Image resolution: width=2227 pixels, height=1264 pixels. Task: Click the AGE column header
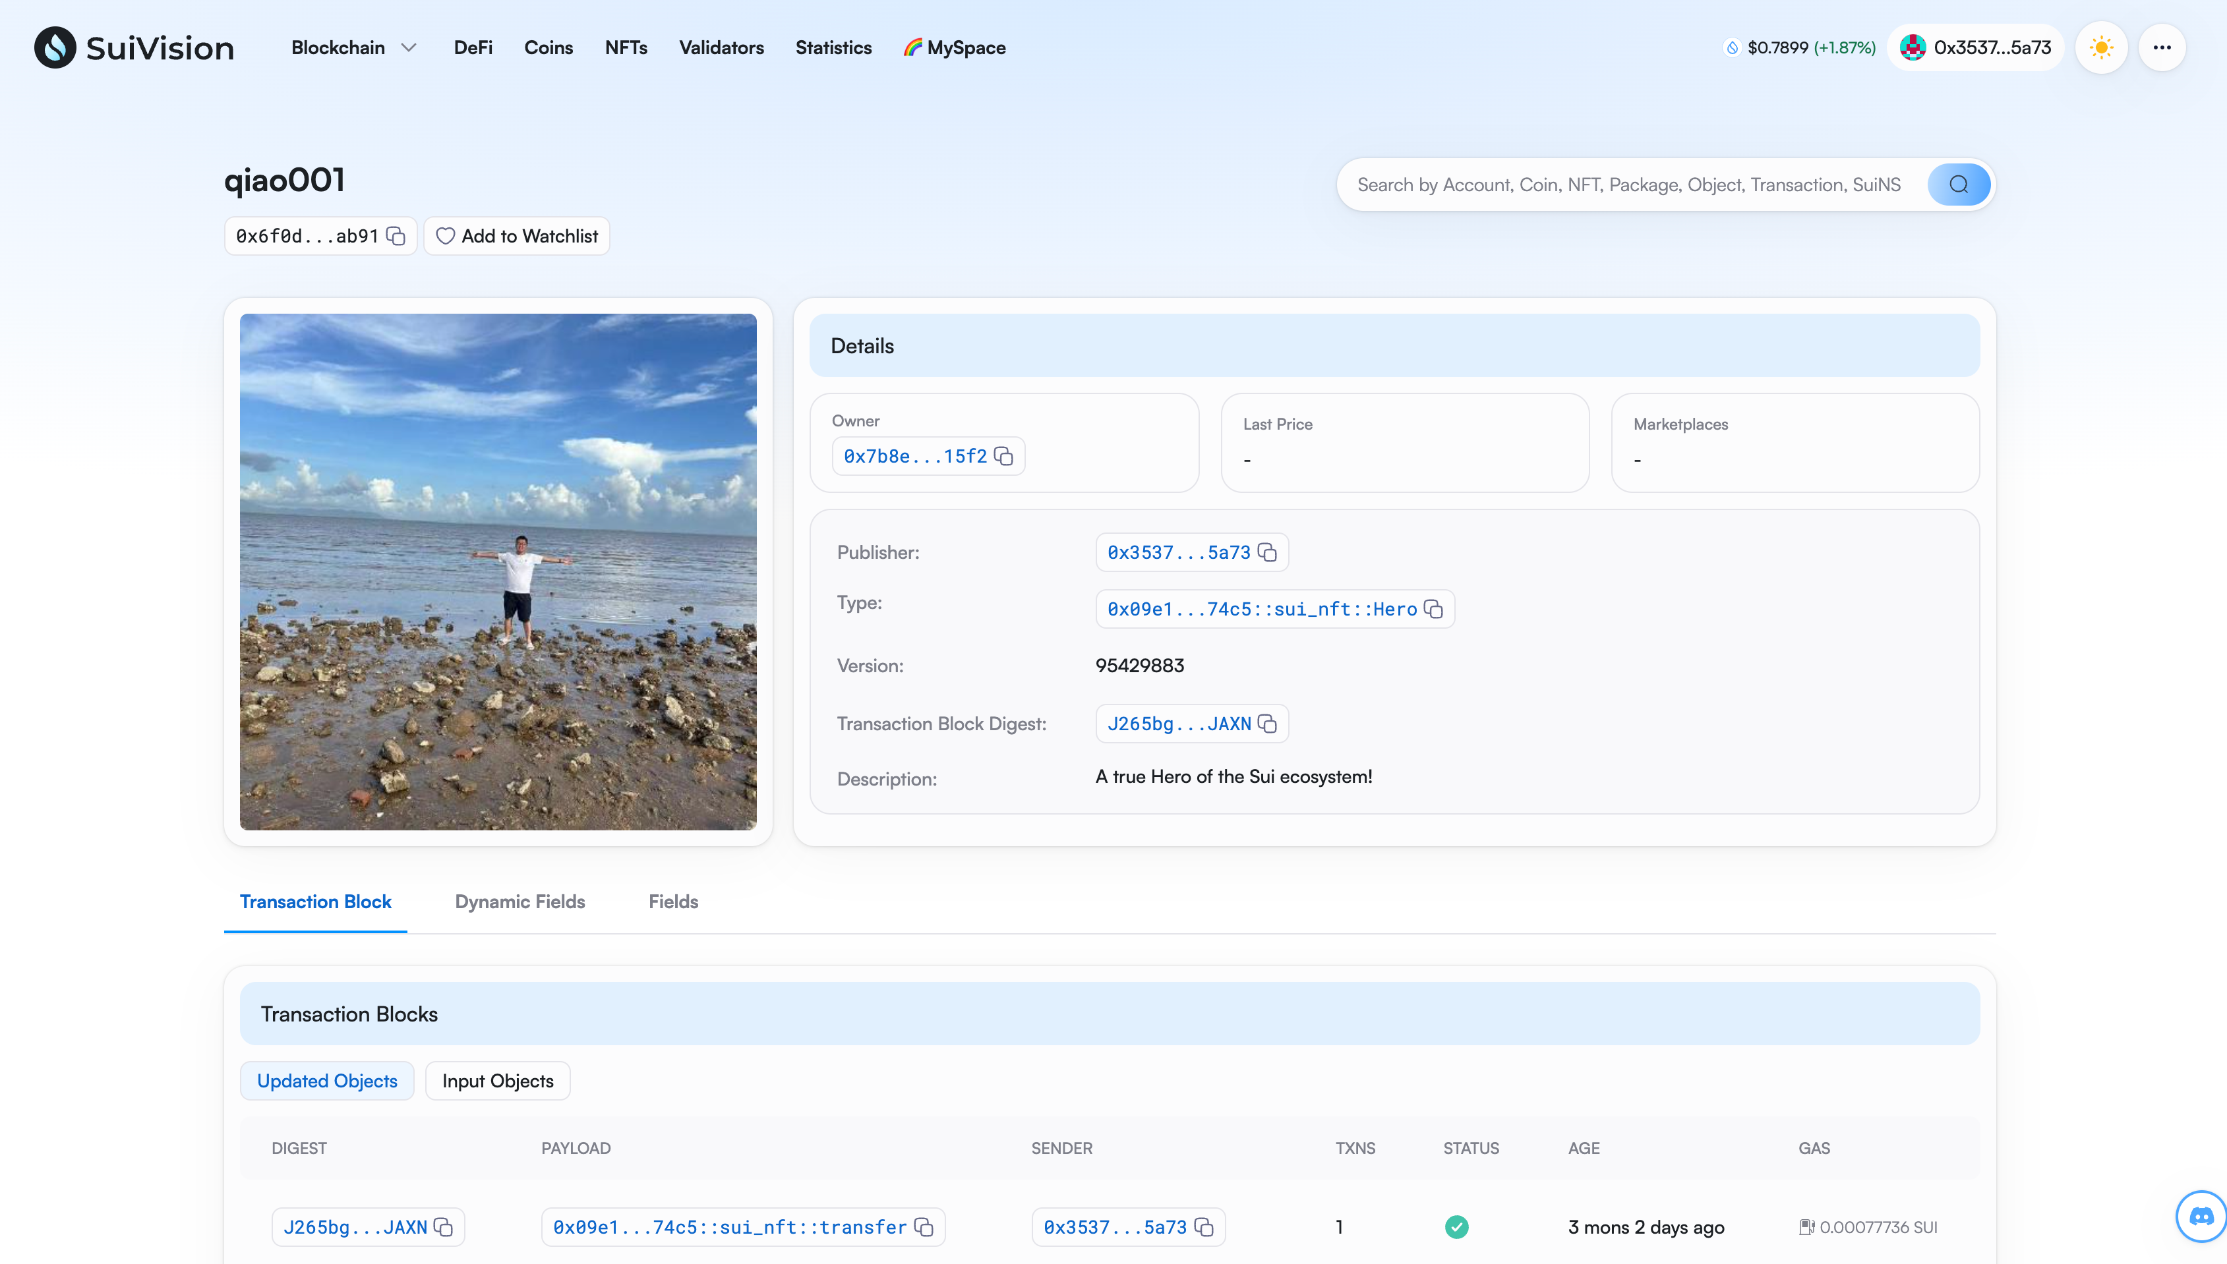1584,1149
